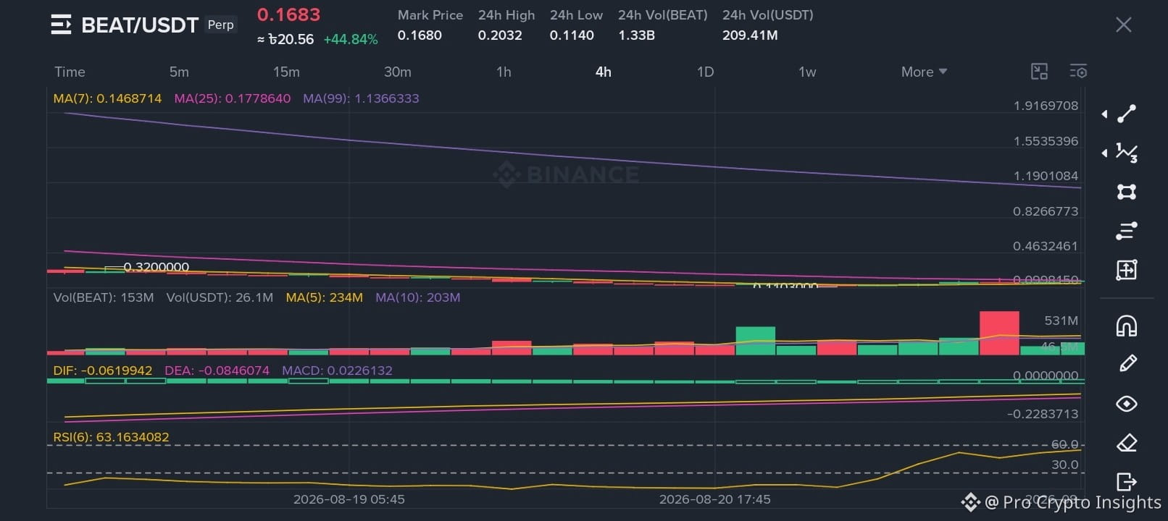
Task: Select the 15m interval
Action: [286, 72]
